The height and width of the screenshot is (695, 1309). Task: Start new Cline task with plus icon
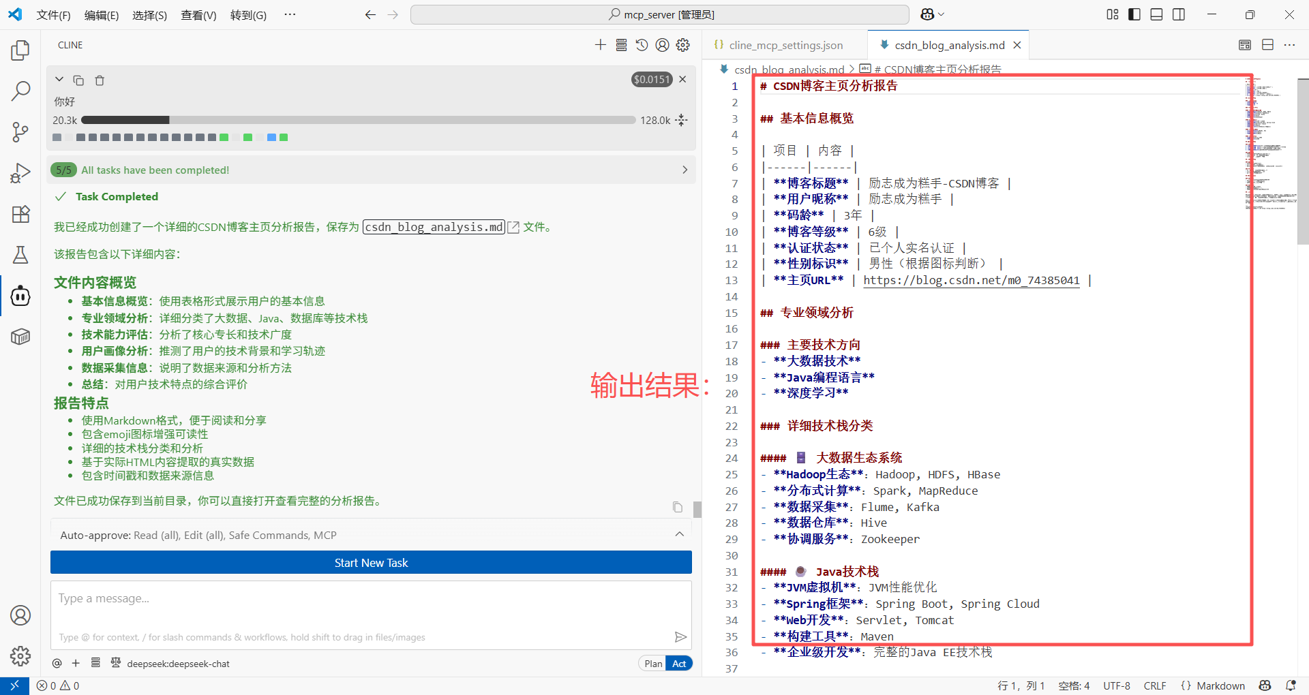click(600, 45)
